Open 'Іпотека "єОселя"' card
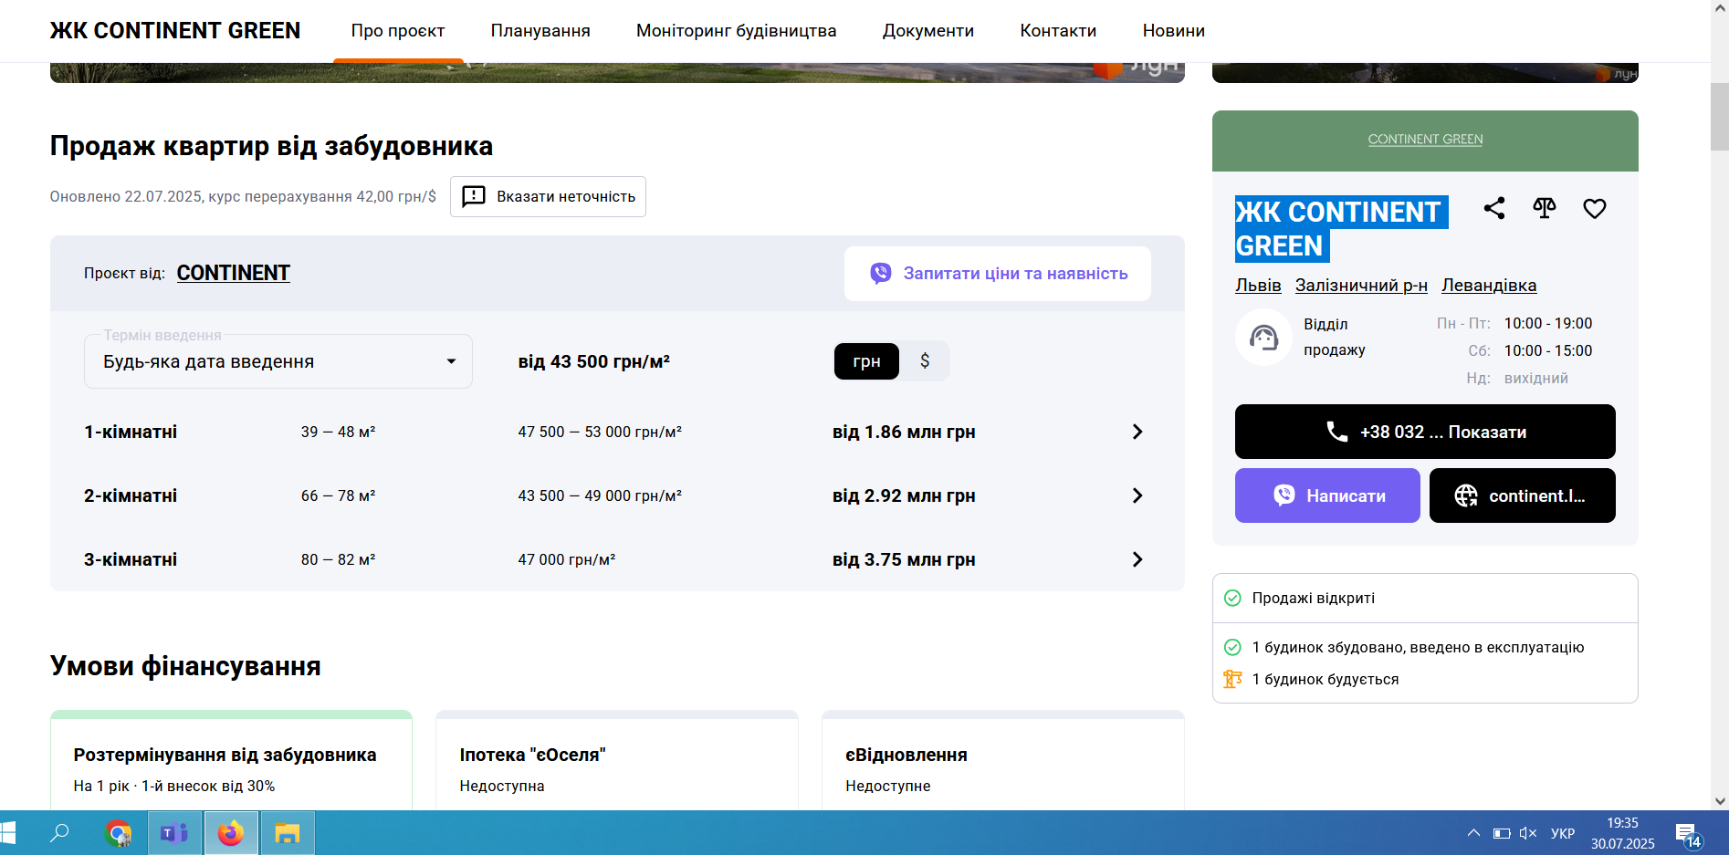The image size is (1729, 855). coord(617,761)
